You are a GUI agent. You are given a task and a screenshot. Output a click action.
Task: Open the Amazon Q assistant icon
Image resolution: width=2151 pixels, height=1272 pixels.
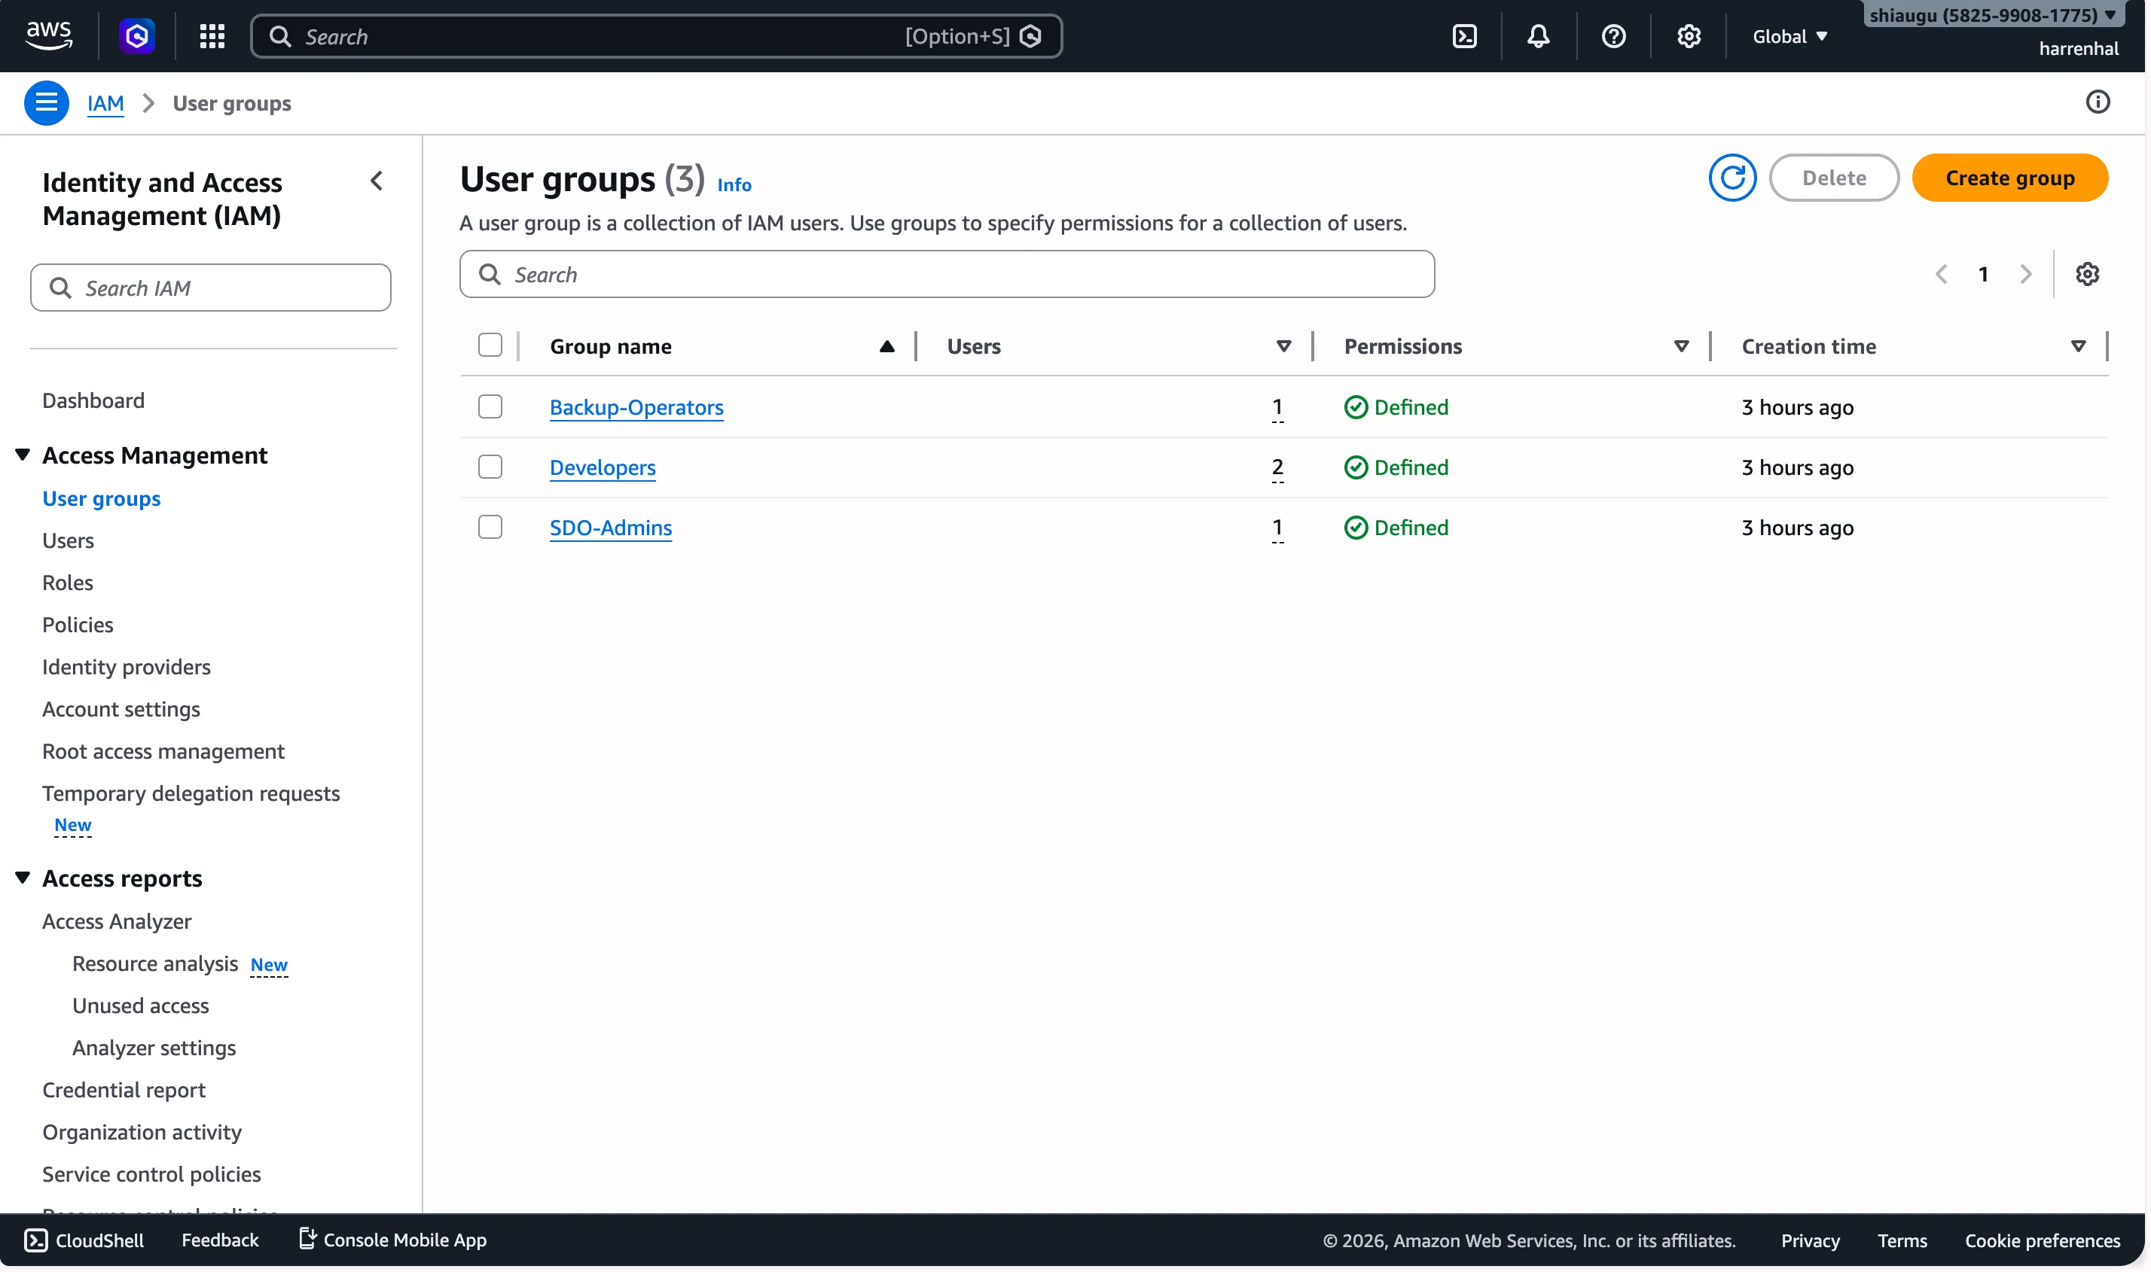[x=137, y=36]
